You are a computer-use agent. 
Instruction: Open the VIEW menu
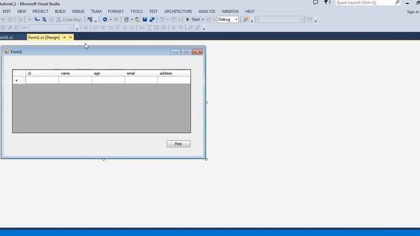(22, 12)
